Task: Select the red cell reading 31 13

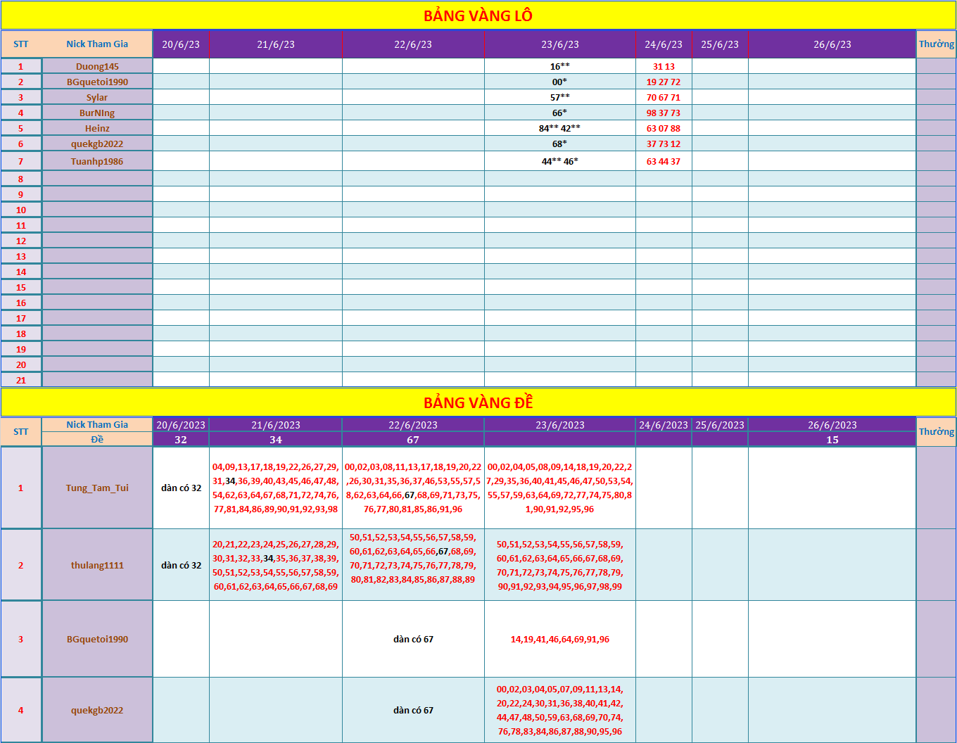Action: coord(664,66)
